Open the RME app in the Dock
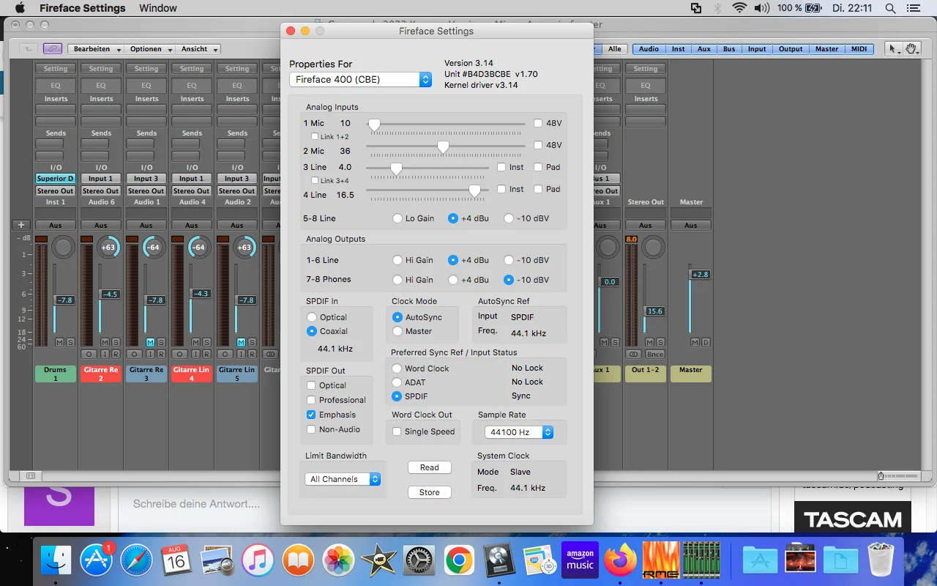 (660, 560)
